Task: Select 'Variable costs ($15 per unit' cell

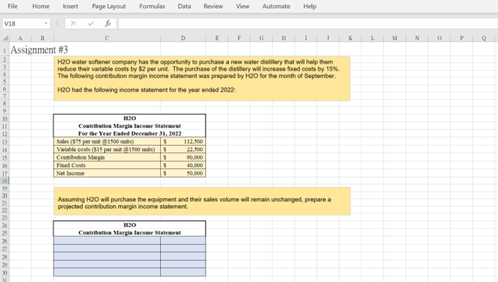Action: [x=107, y=149]
